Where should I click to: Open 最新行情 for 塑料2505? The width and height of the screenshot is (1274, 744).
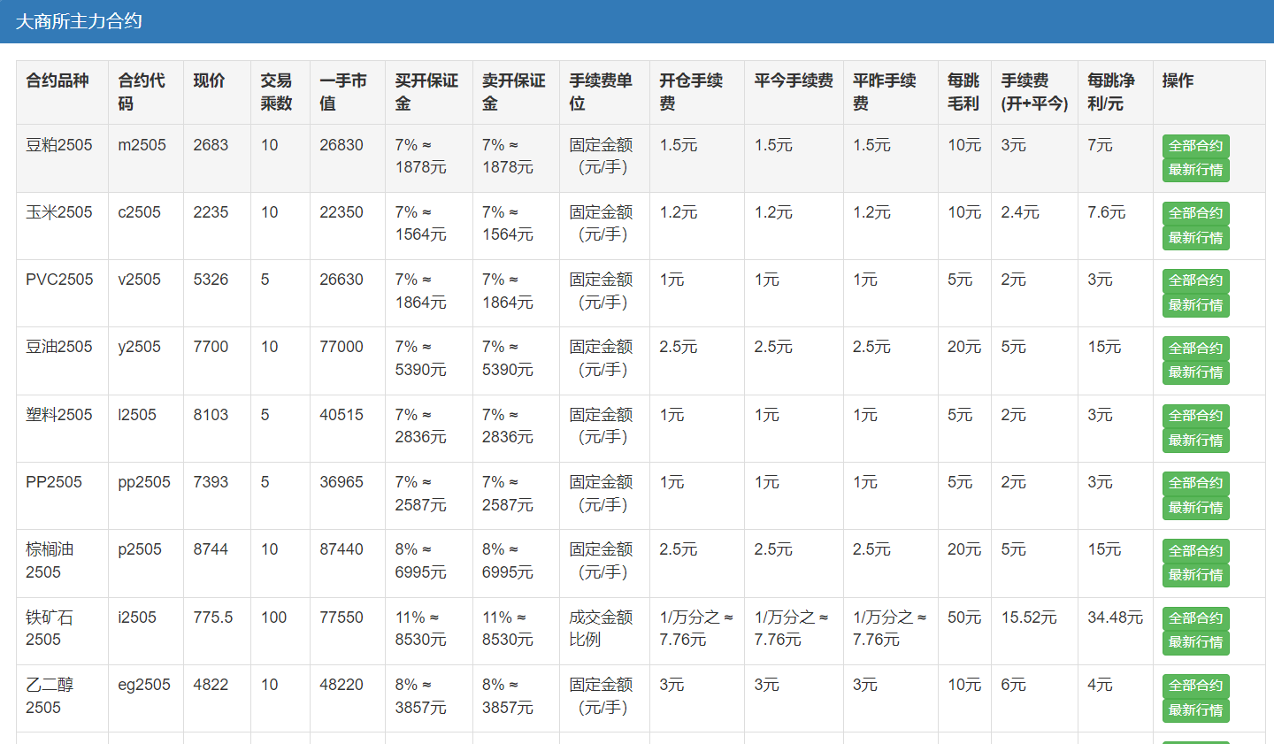coord(1195,441)
